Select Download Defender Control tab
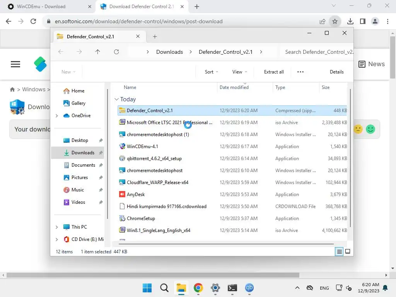396x297 pixels. tap(142, 7)
